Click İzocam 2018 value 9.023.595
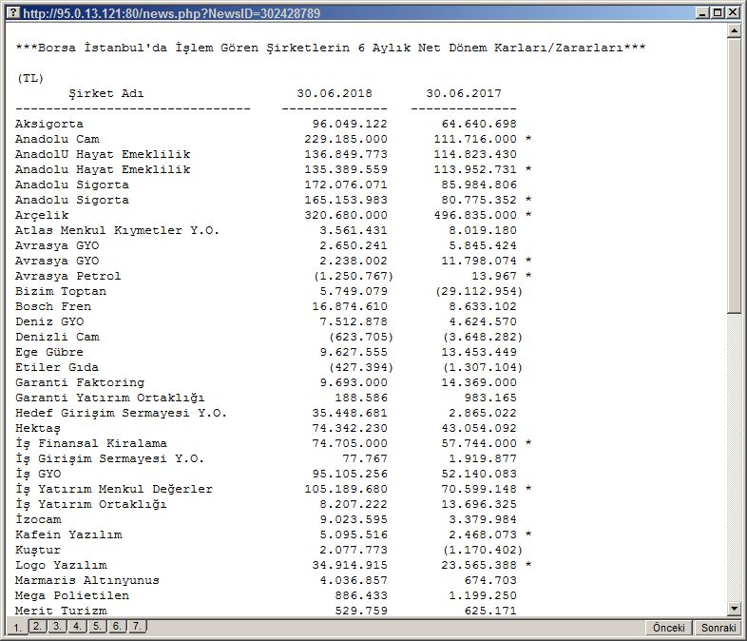Viewport: 747px width, 641px height. 354,519
